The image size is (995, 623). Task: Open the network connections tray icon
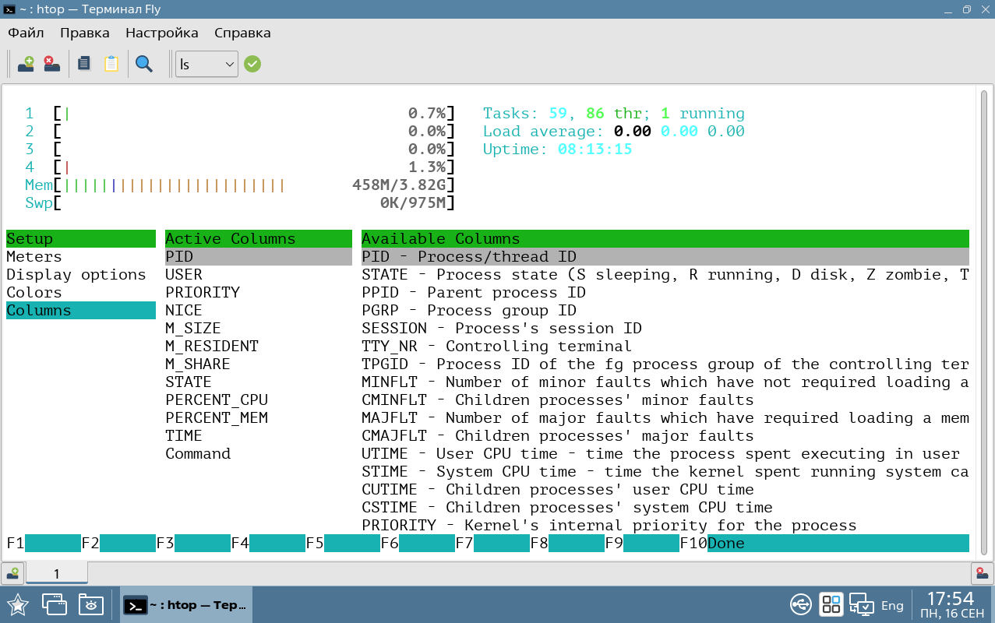(861, 604)
